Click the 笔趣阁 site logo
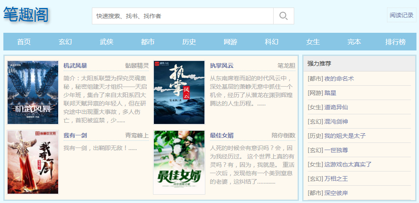The image size is (419, 203). click(x=26, y=15)
